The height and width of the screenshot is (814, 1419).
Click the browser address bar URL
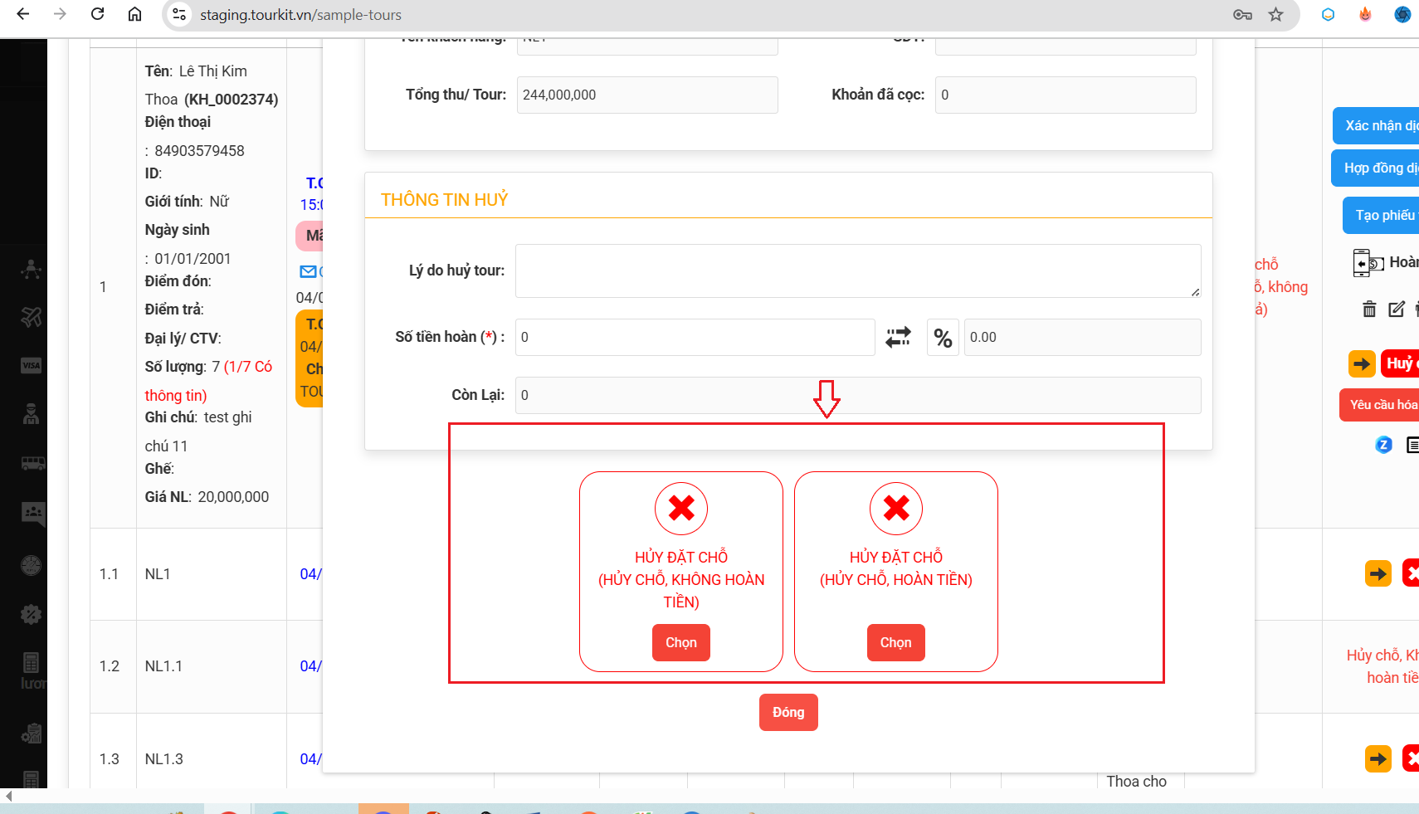click(300, 15)
